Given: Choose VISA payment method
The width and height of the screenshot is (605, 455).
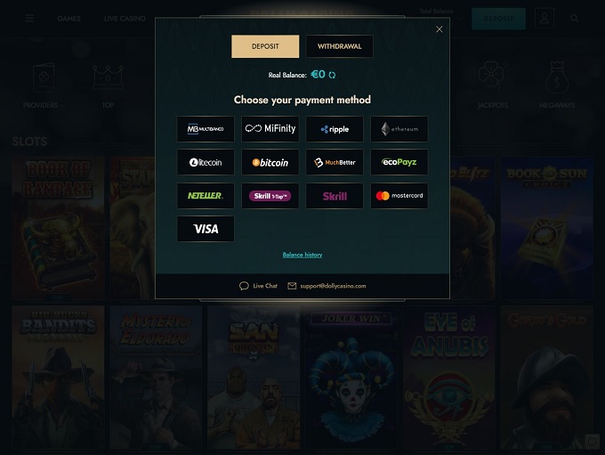Looking at the screenshot, I should (x=206, y=229).
